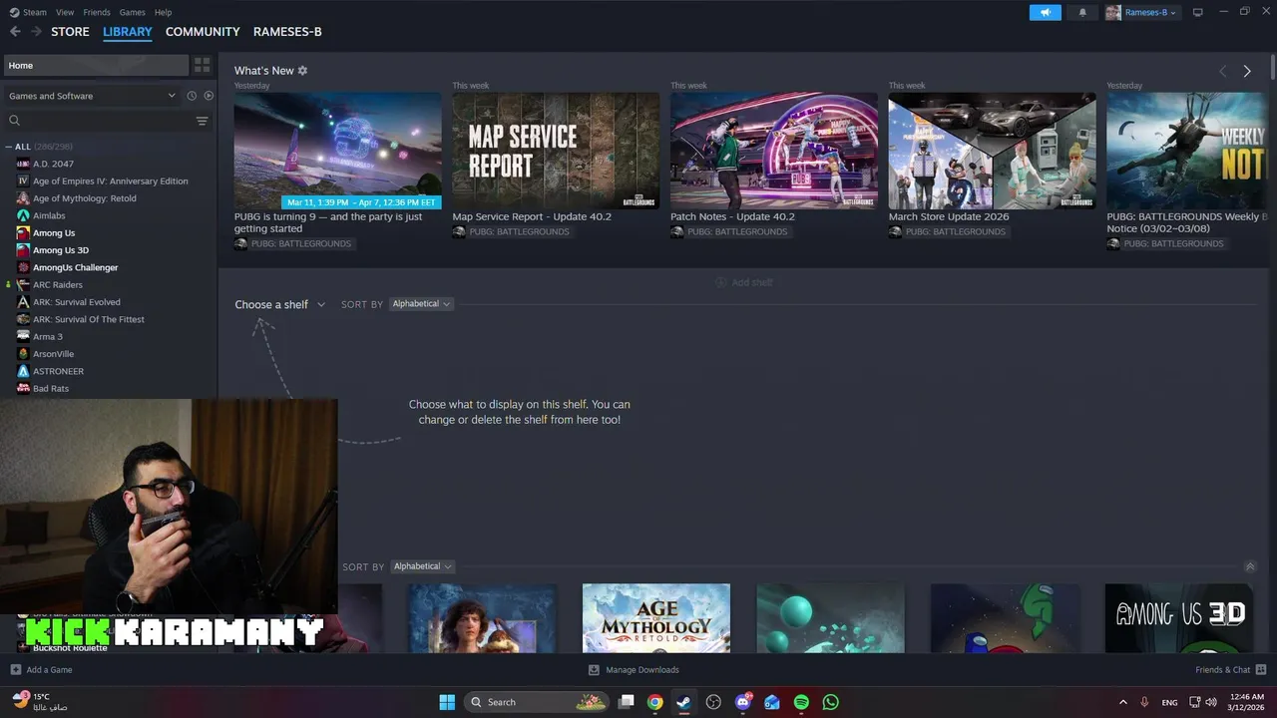Open the notifications bell

(1082, 12)
